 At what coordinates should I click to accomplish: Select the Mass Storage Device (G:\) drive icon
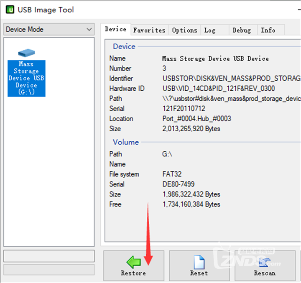click(26, 53)
